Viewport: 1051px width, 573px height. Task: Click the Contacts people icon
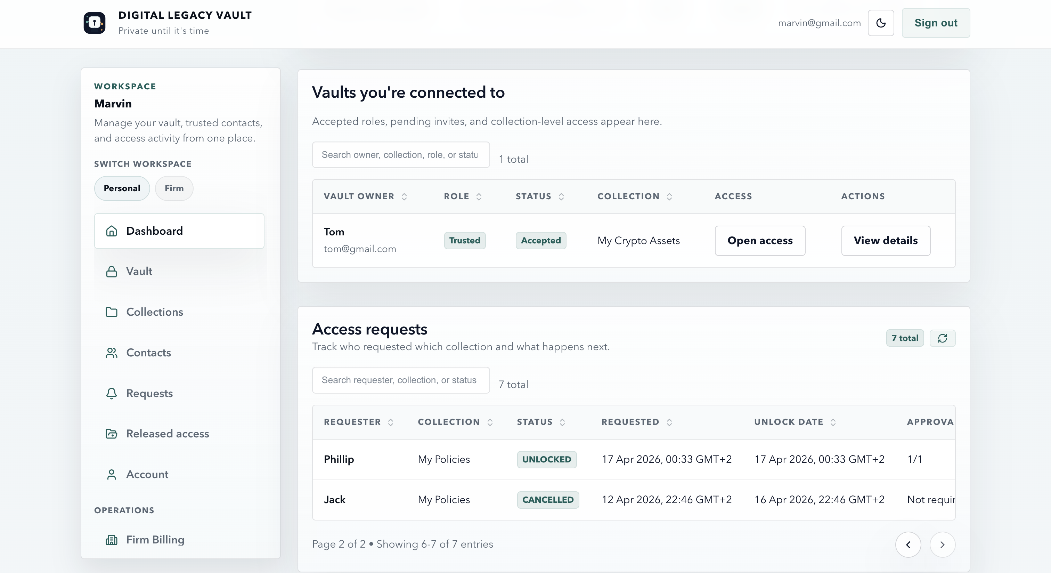click(x=111, y=353)
